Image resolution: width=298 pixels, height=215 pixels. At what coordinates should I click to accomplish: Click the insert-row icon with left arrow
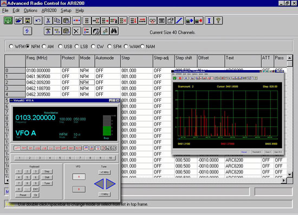click(x=96, y=21)
